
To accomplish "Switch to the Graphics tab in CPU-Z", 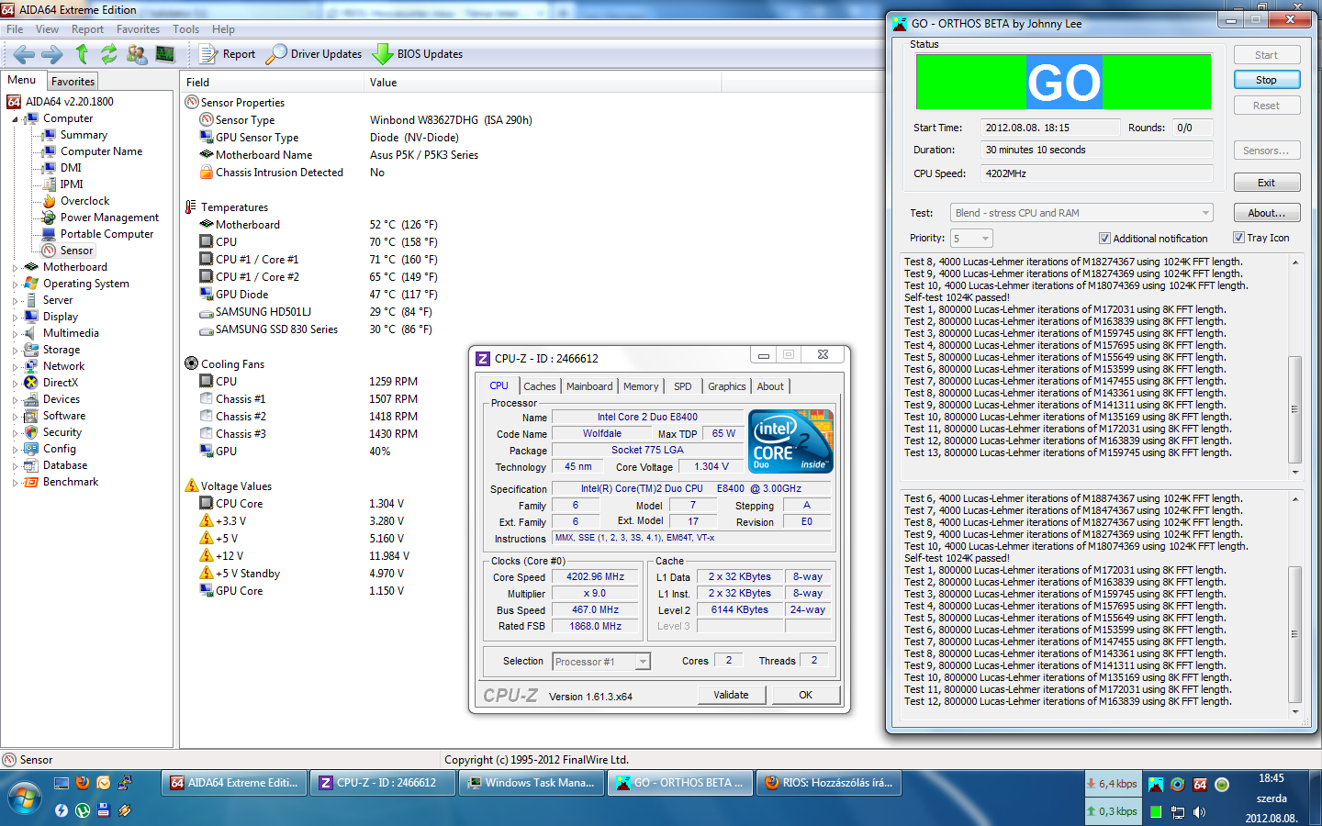I will click(x=727, y=386).
